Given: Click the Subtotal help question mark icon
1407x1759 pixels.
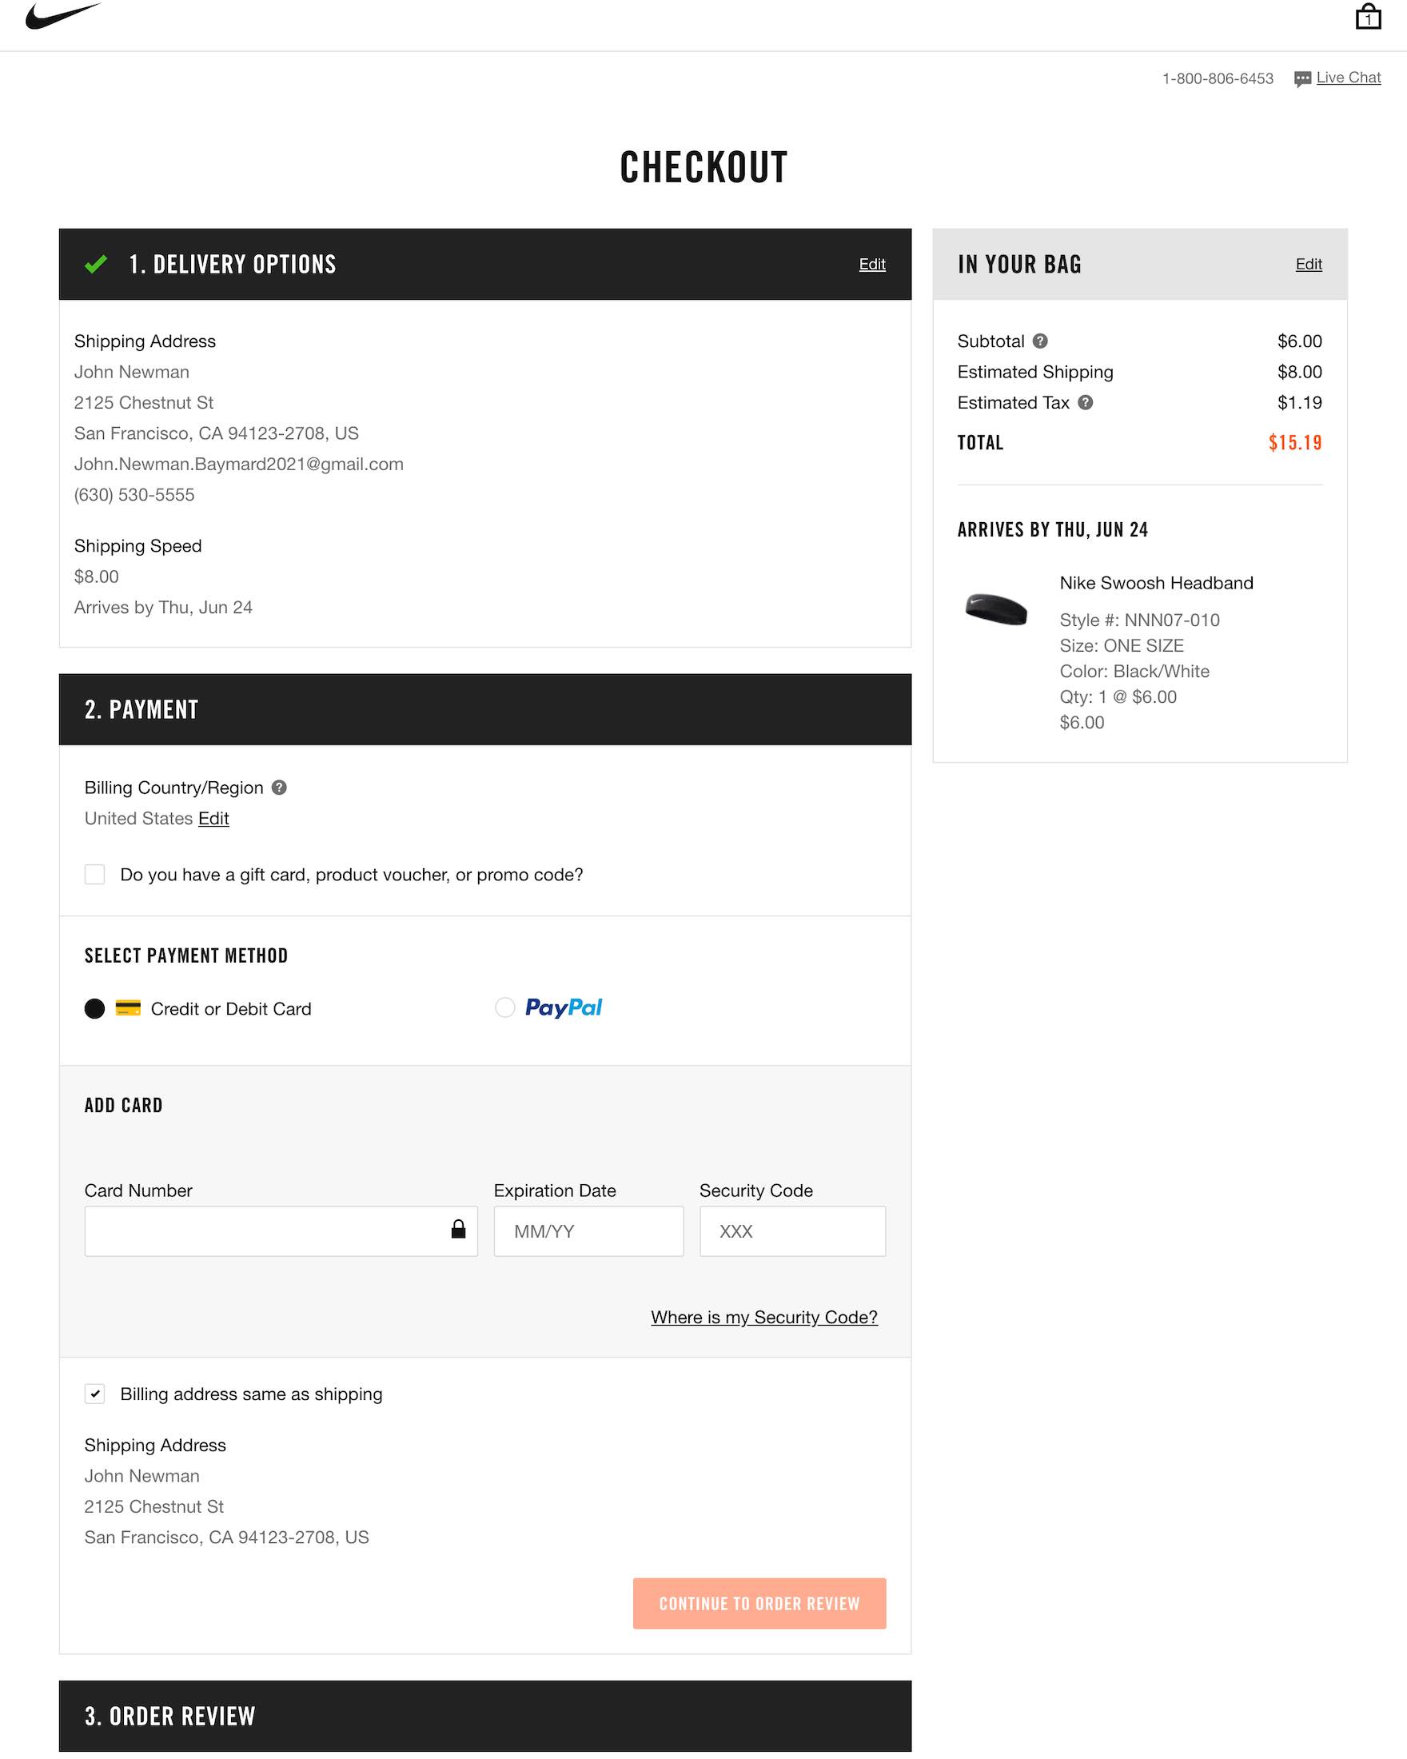Looking at the screenshot, I should tap(1040, 341).
